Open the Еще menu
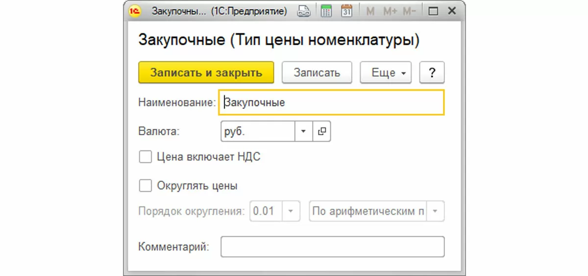This screenshot has width=588, height=276. pyautogui.click(x=386, y=73)
